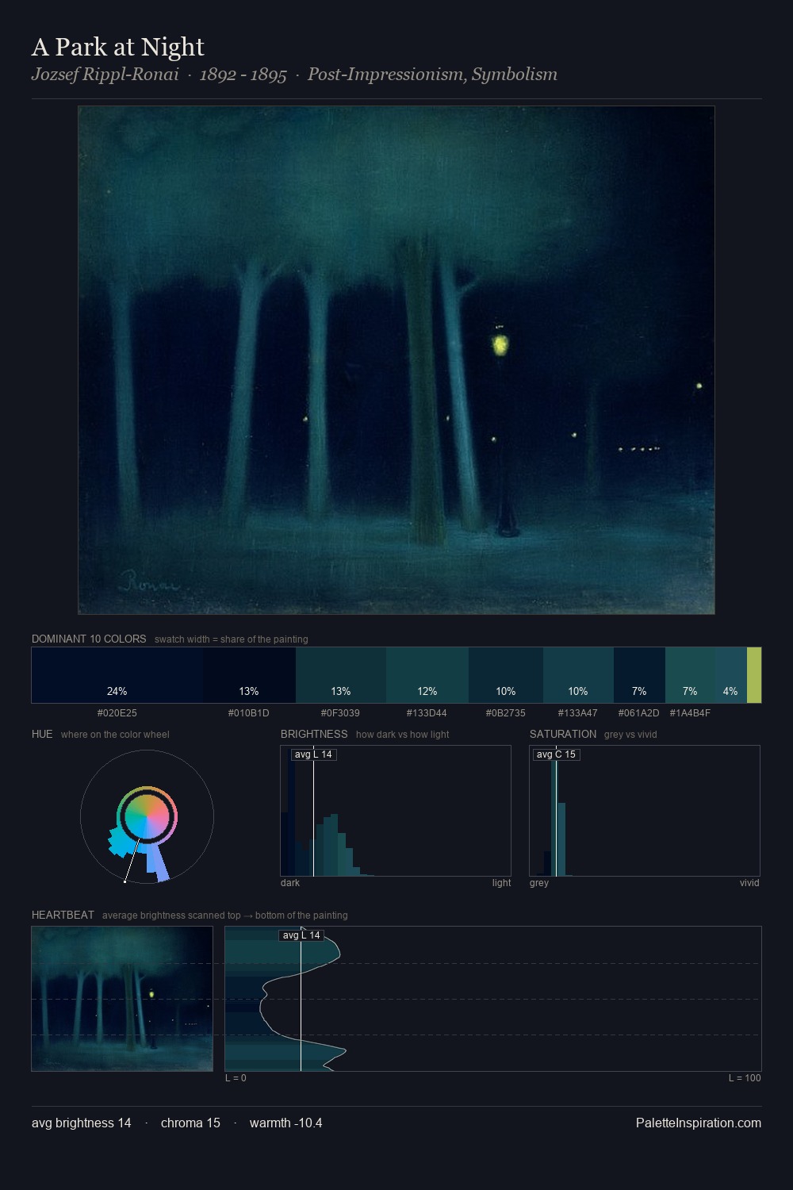Image resolution: width=793 pixels, height=1190 pixels.
Task: Click 'warmth -10.4' footer stat
Action: pyautogui.click(x=285, y=1123)
